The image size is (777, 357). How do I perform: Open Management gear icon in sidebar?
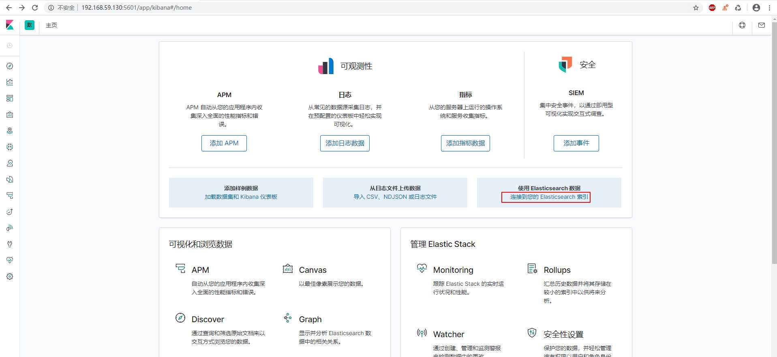(10, 276)
